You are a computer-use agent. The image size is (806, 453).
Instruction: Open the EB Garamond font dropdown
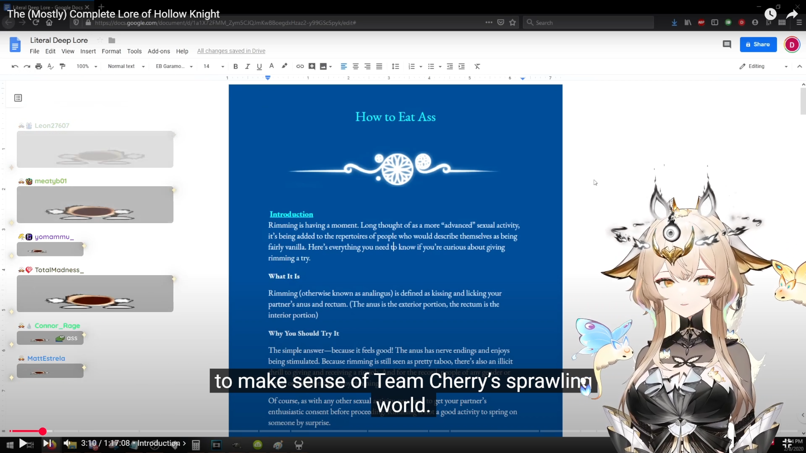pyautogui.click(x=174, y=66)
